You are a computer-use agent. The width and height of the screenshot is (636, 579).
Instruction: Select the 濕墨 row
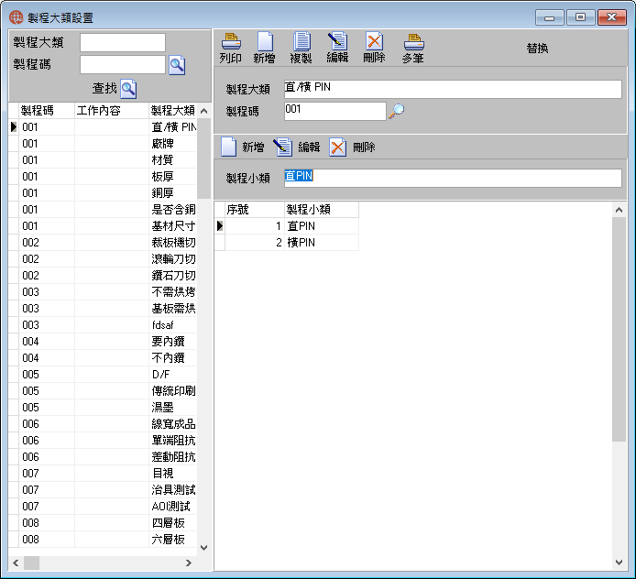(103, 408)
